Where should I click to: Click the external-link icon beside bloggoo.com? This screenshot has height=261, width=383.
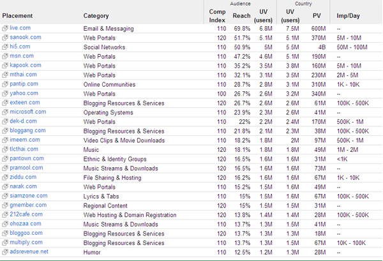[x=5, y=234]
